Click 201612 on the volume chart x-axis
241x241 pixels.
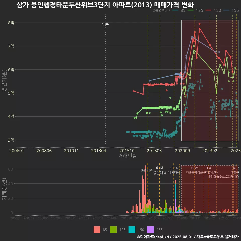pyautogui.click(x=140, y=218)
